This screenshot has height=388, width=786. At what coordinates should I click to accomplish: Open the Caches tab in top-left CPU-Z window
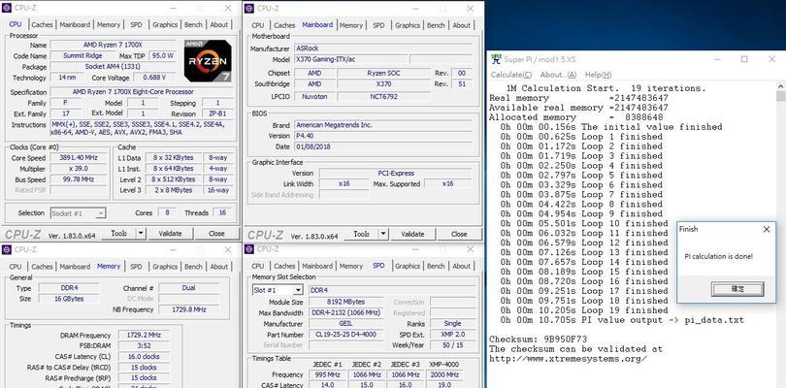pos(42,24)
